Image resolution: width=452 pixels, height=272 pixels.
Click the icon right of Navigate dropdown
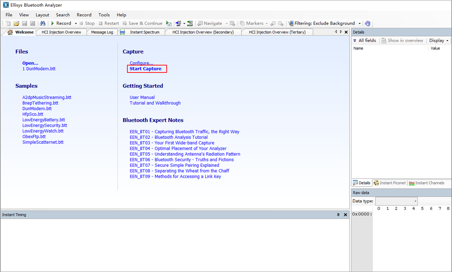click(x=232, y=24)
